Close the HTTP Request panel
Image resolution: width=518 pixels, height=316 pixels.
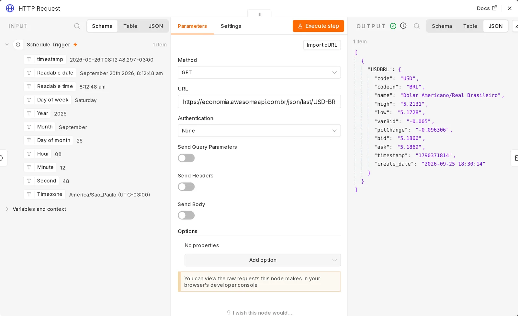[510, 8]
